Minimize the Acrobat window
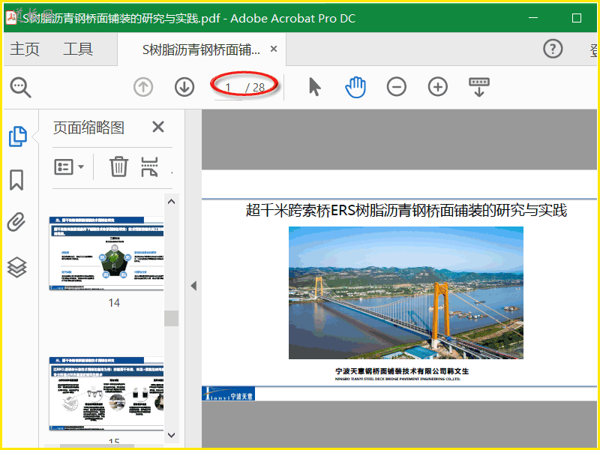Screen dimensions: 600x450 click(x=533, y=17)
